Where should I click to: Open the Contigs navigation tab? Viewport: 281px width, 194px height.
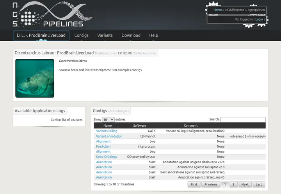[x=81, y=35]
